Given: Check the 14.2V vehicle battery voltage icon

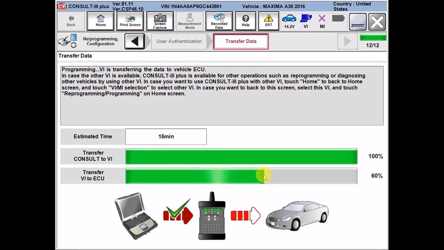Looking at the screenshot, I should [x=289, y=21].
